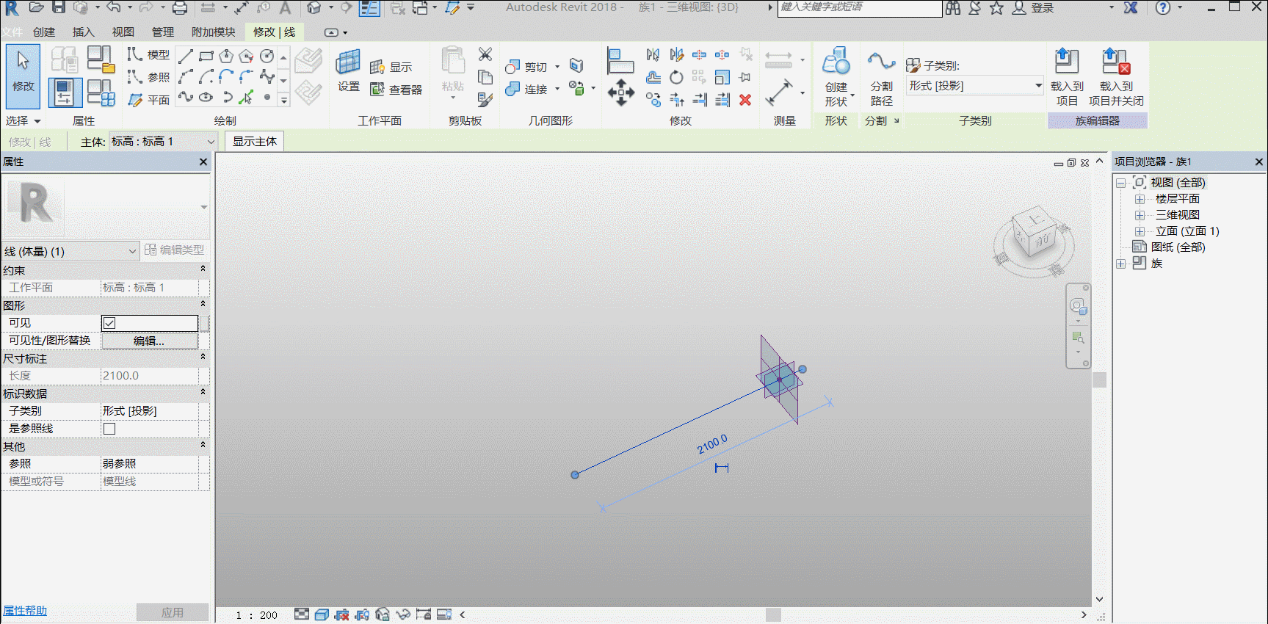Screen dimensions: 1268x624
Task: Click the Rotate tool icon
Action: [x=676, y=77]
